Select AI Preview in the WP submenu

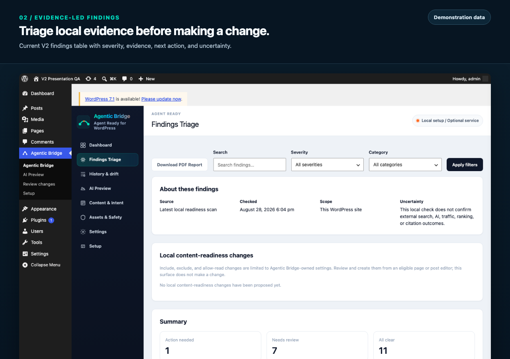33,175
